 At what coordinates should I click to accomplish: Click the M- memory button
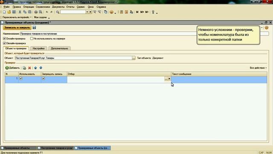(147, 12)
